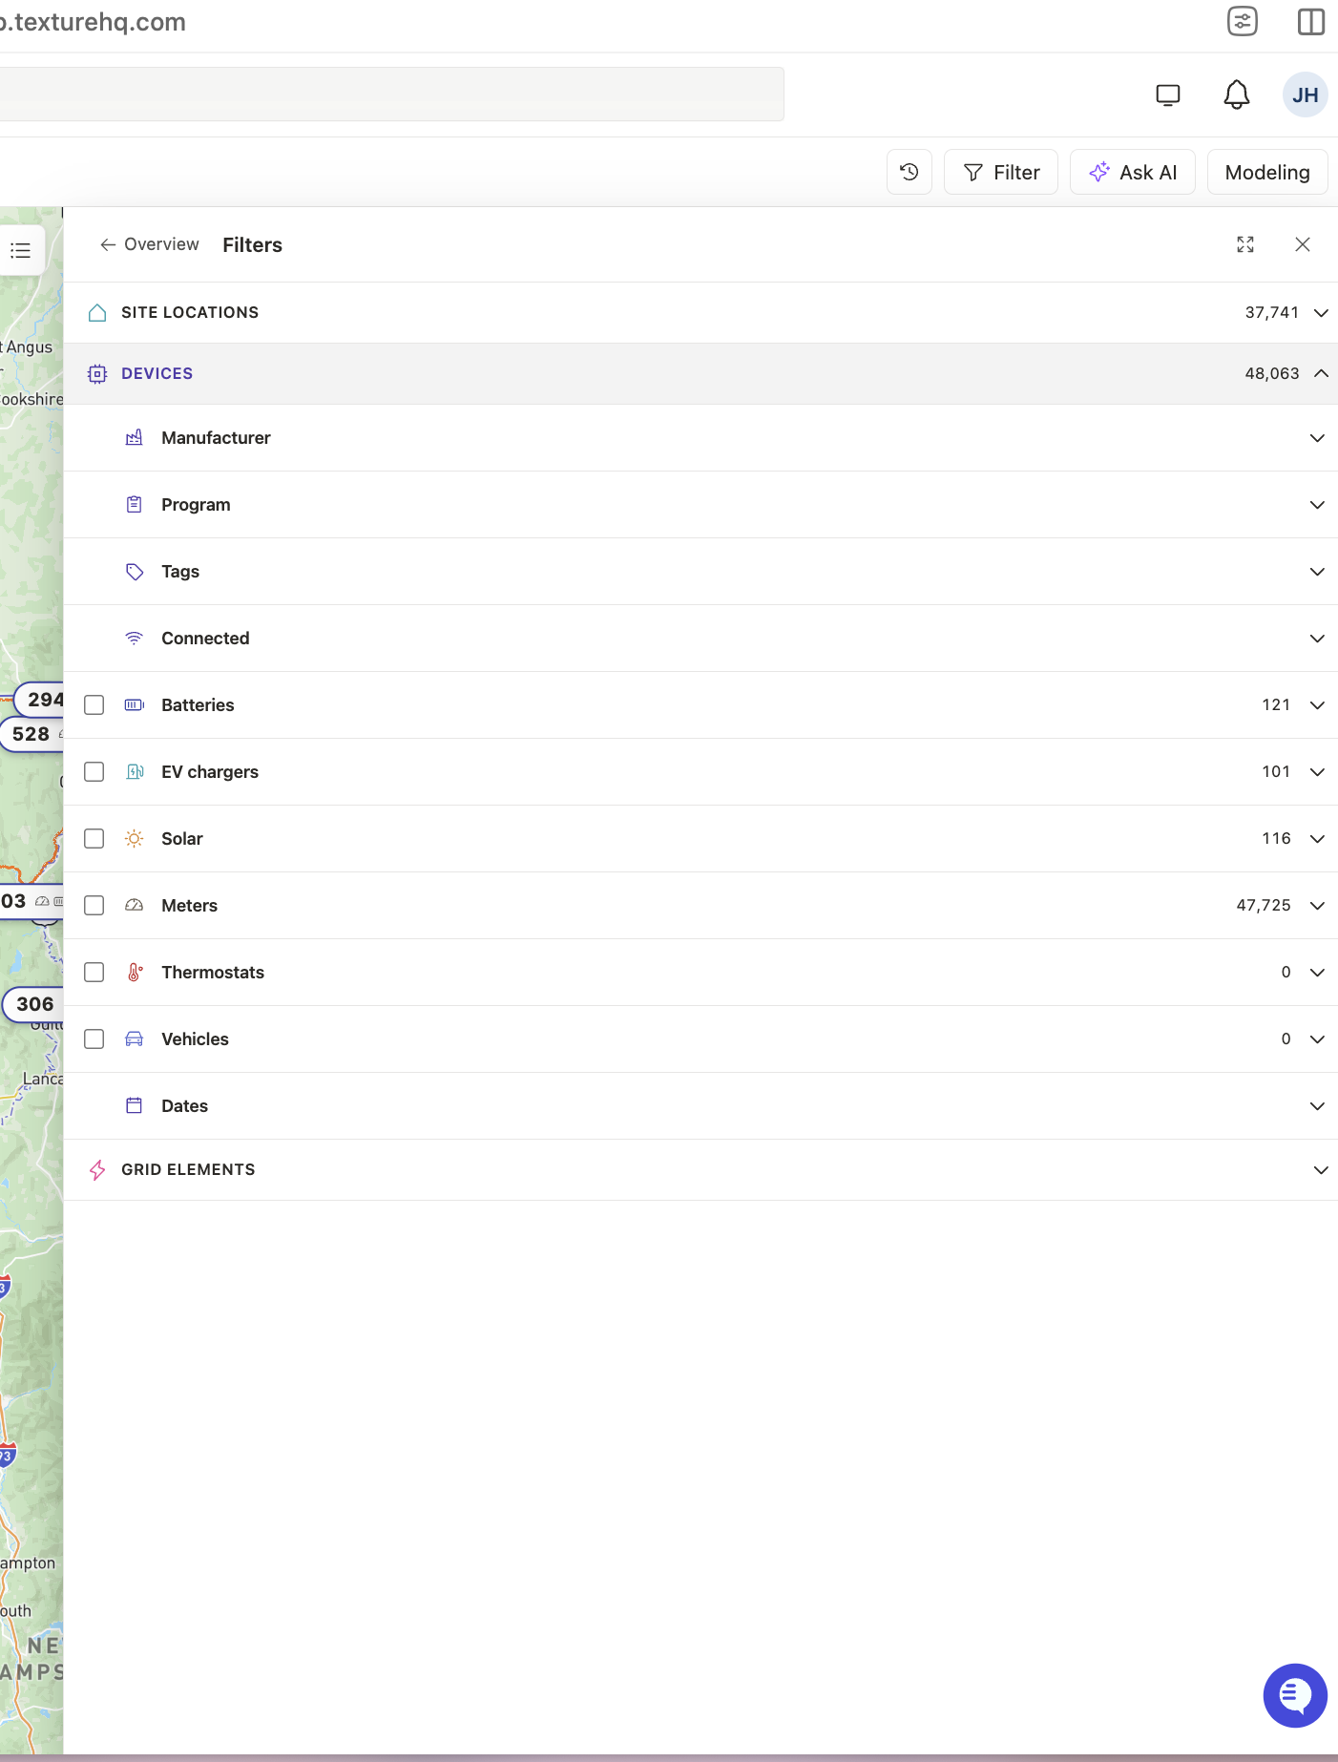Click the Manufacturer factory icon
This screenshot has width=1338, height=1762.
135,437
